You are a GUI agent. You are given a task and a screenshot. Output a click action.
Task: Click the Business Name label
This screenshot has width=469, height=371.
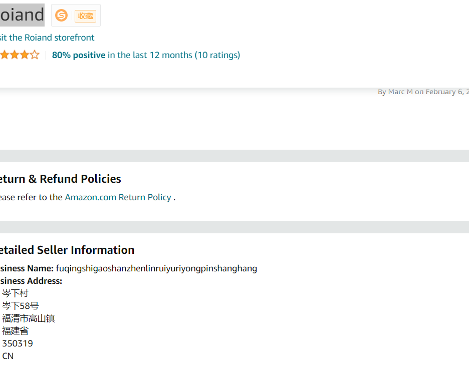point(27,268)
